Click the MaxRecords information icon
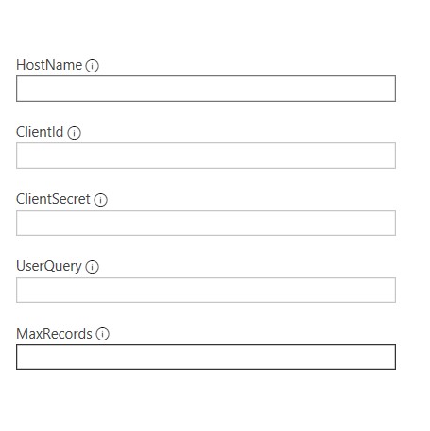 [102, 334]
